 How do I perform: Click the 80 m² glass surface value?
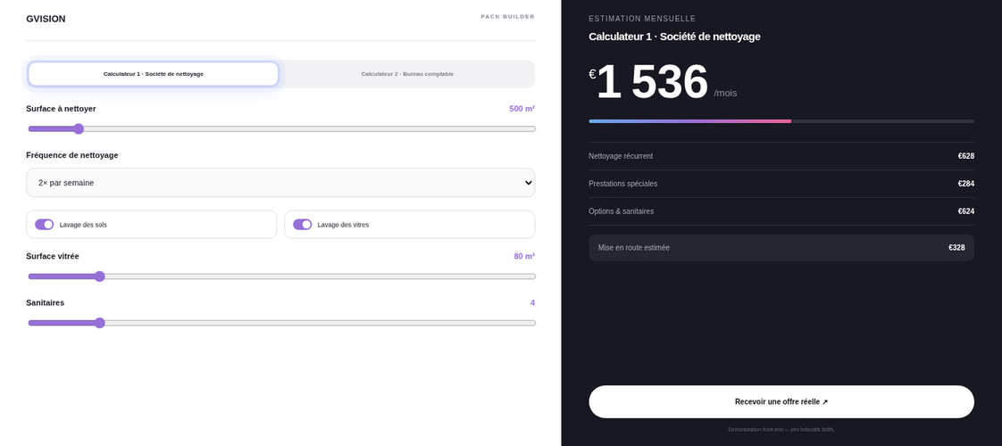[524, 256]
